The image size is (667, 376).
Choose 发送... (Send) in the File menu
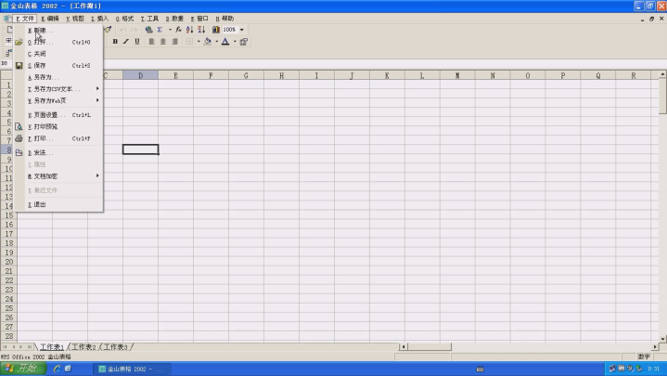pyautogui.click(x=58, y=152)
